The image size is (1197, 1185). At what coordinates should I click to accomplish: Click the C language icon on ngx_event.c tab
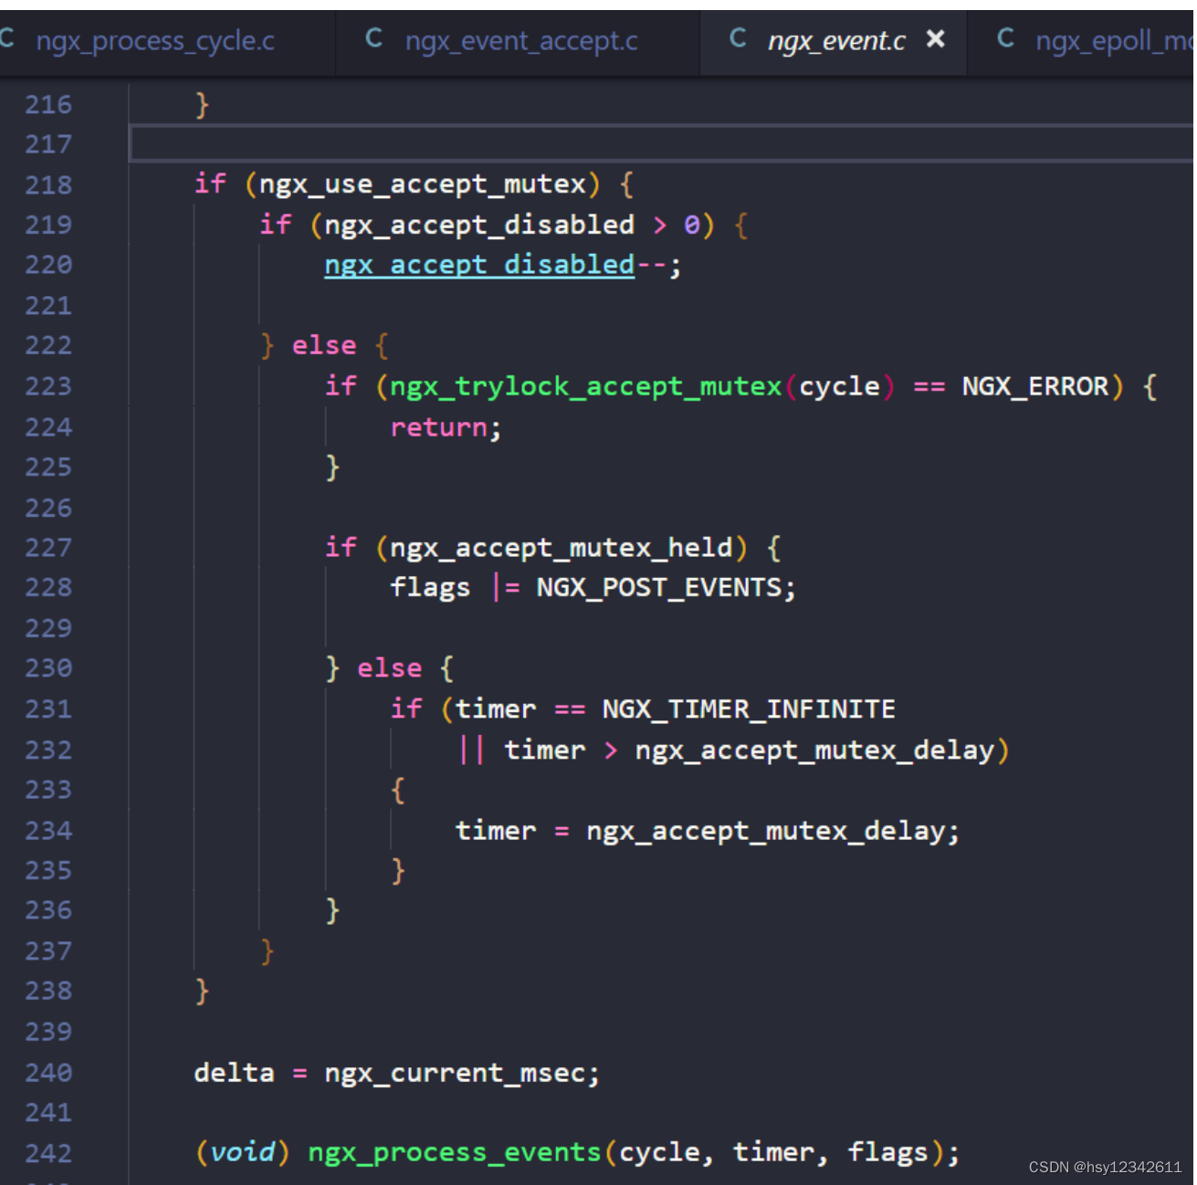tap(737, 38)
